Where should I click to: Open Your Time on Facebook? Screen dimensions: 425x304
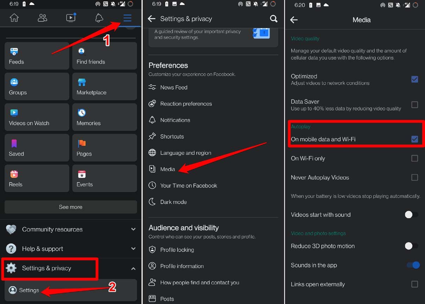click(213, 185)
